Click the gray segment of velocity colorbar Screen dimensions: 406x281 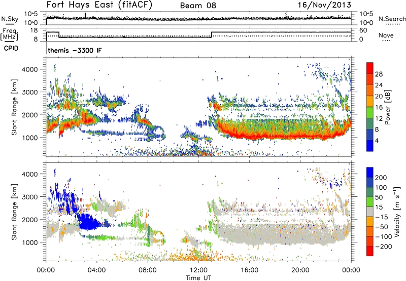coord(370,212)
